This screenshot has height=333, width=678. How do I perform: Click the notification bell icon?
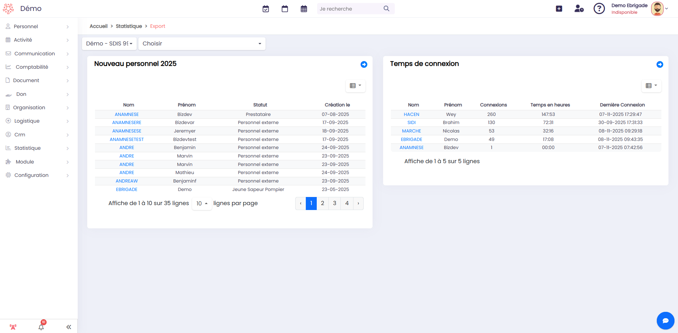pyautogui.click(x=41, y=327)
